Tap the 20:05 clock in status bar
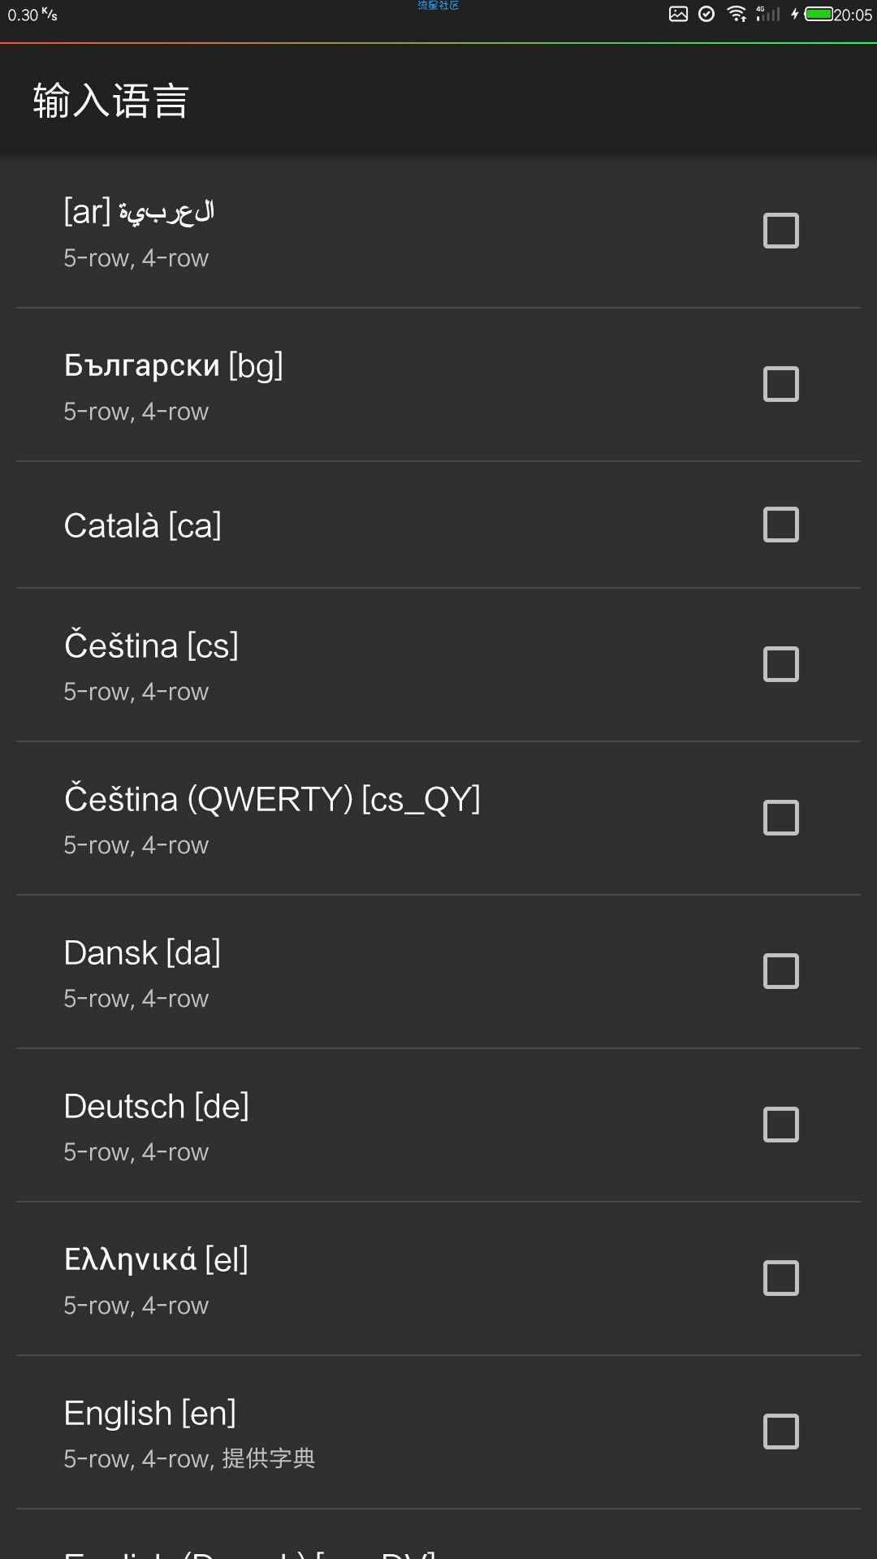This screenshot has width=877, height=1559. point(853,15)
